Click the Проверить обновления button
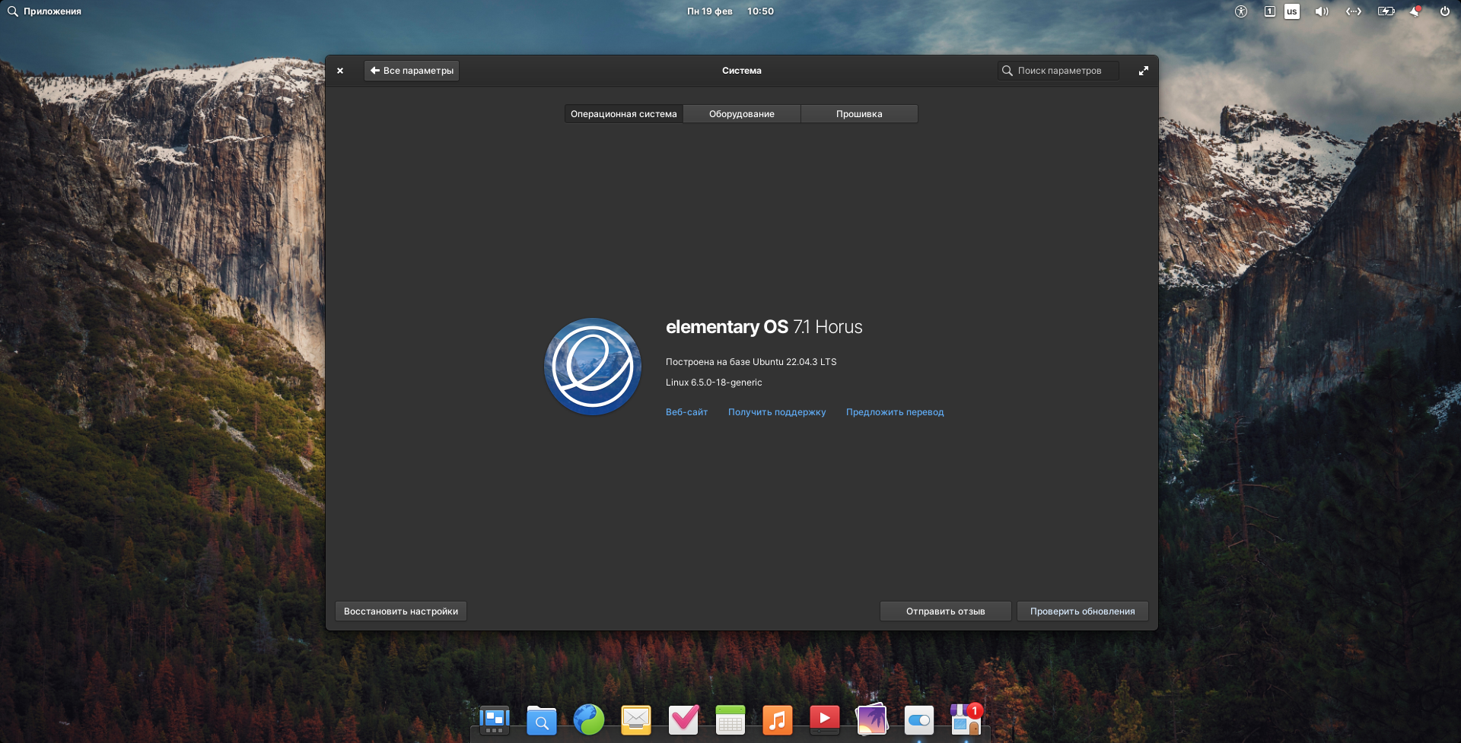The height and width of the screenshot is (743, 1461). [1083, 611]
